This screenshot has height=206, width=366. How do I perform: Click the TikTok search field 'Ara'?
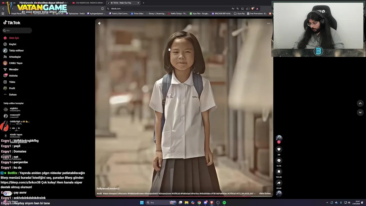(x=17, y=30)
